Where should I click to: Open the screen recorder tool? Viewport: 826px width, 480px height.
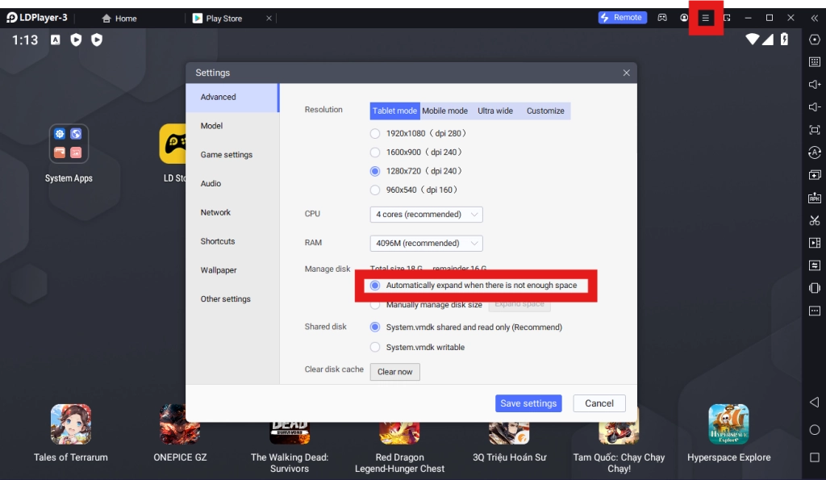click(815, 242)
